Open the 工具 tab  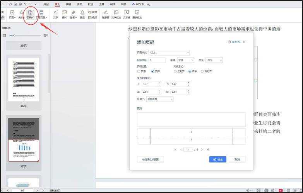coord(101,4)
